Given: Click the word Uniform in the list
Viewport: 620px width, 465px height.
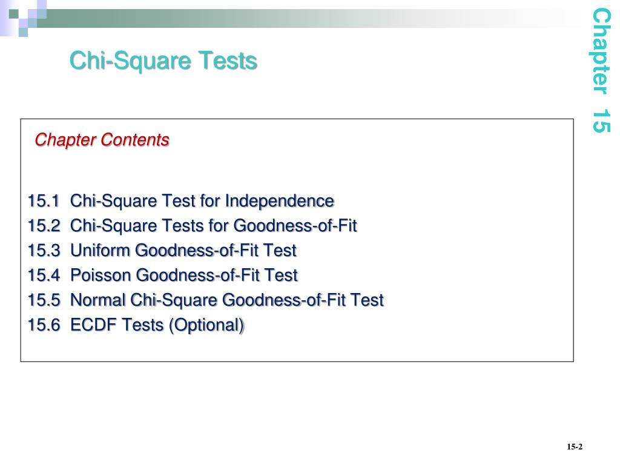Looking at the screenshot, I should (101, 250).
